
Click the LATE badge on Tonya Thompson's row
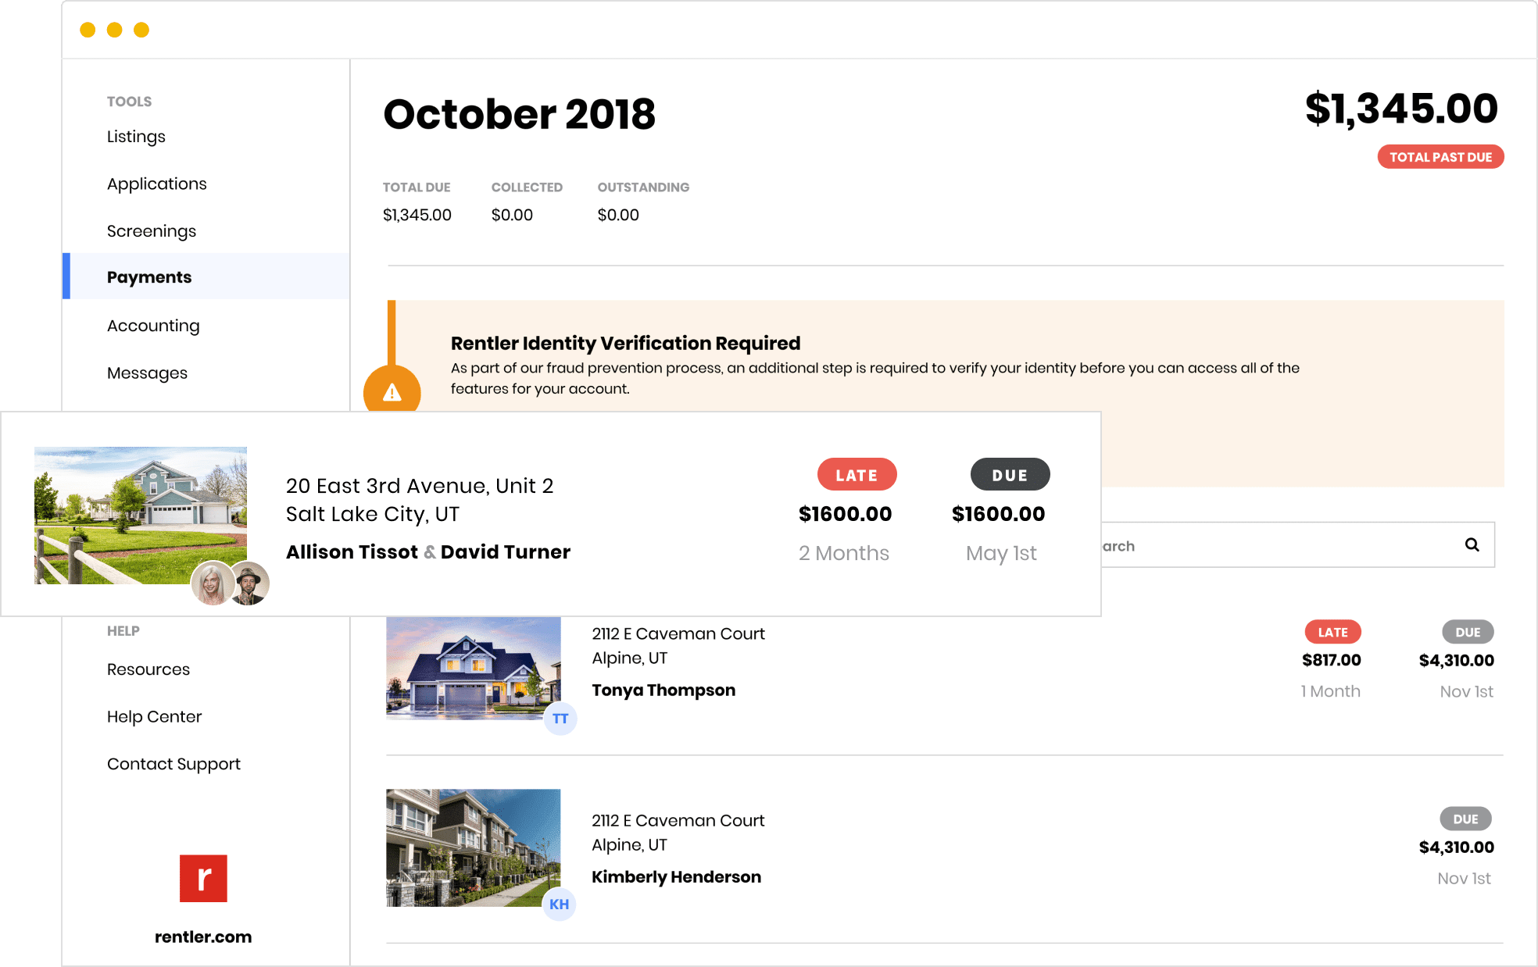point(1332,631)
